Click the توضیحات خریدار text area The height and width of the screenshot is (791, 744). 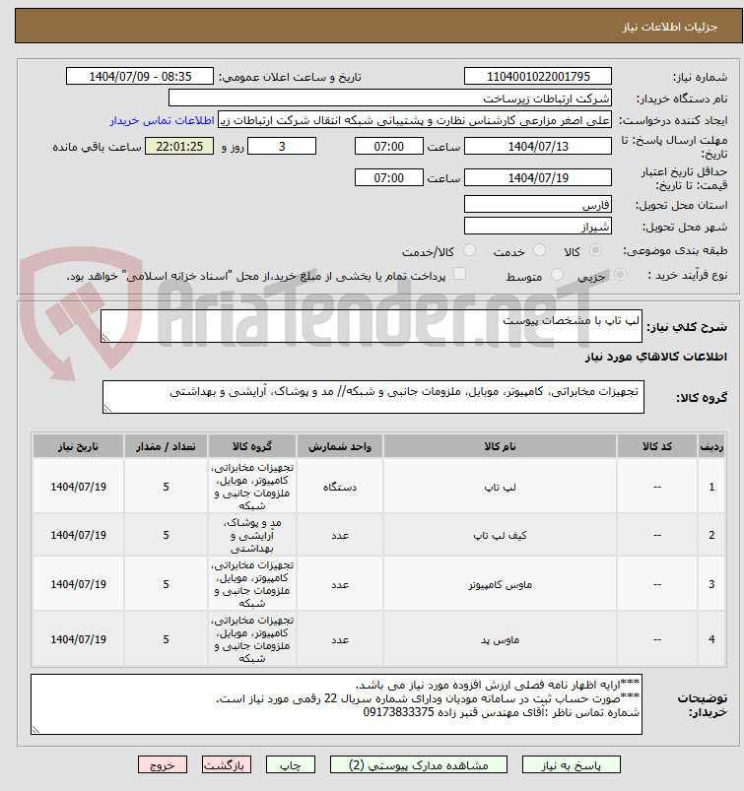[x=336, y=704]
